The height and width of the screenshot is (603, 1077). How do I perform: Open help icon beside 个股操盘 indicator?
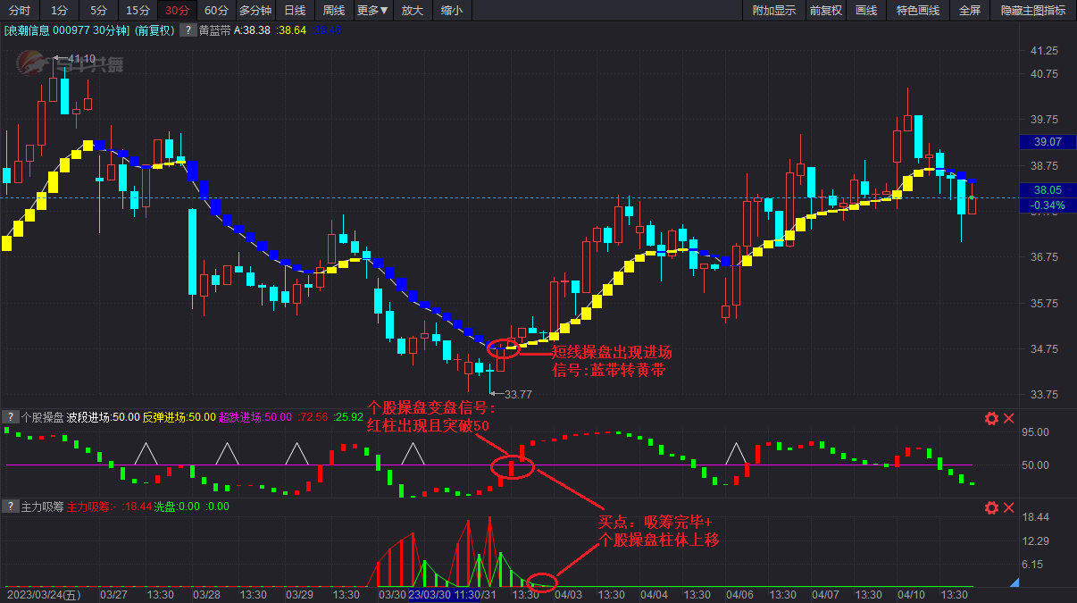10,417
